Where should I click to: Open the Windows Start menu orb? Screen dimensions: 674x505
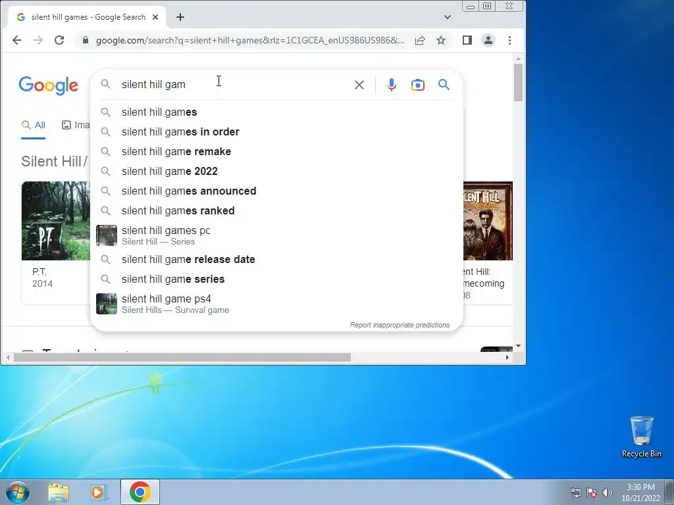(x=18, y=492)
